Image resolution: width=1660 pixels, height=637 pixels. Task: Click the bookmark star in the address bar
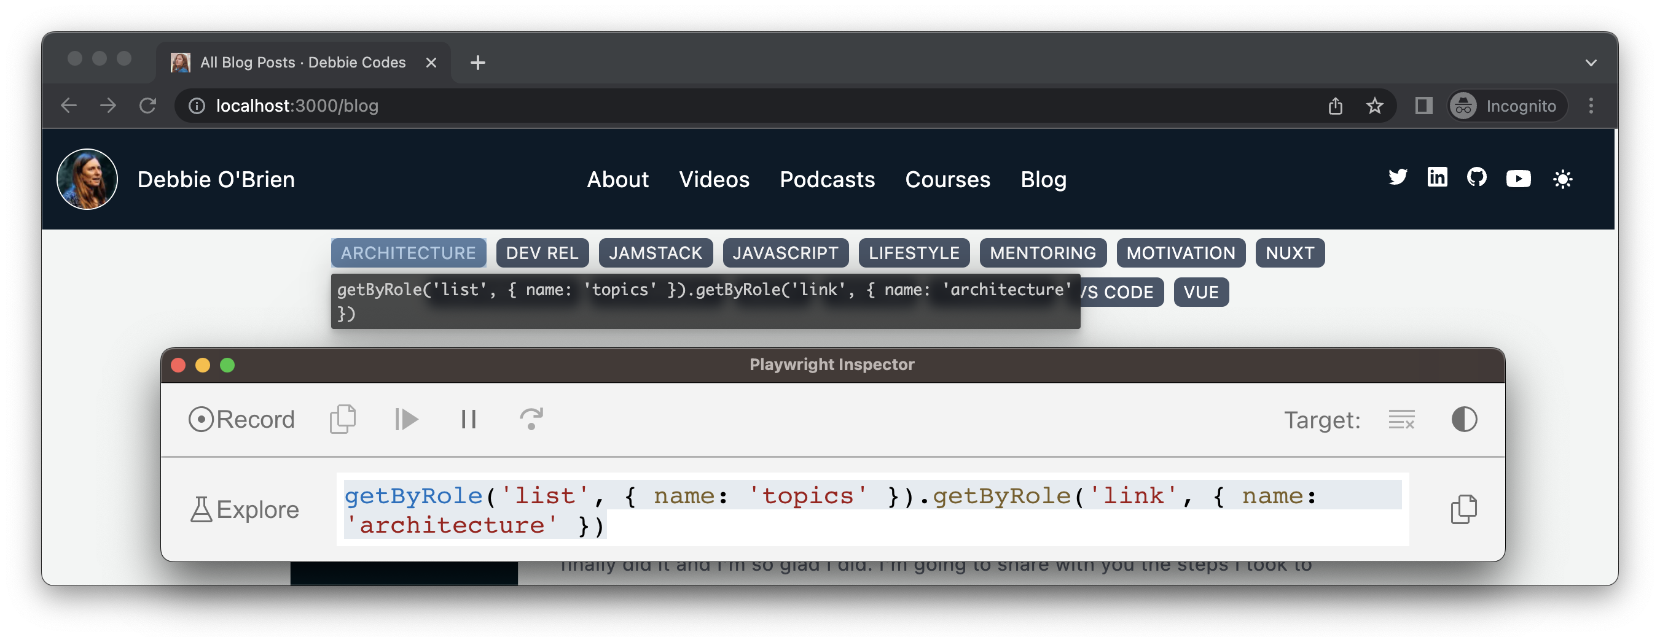(x=1376, y=106)
